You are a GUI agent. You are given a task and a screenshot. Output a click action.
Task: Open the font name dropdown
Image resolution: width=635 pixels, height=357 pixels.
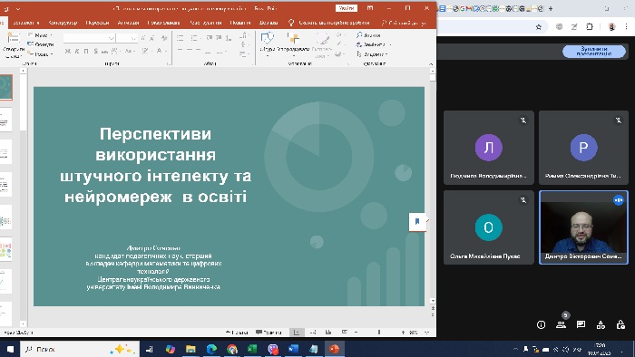pyautogui.click(x=112, y=38)
